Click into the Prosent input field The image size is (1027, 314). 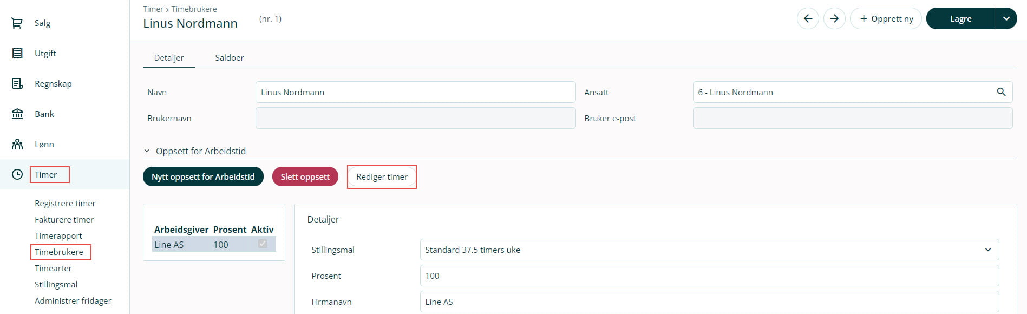pos(709,276)
